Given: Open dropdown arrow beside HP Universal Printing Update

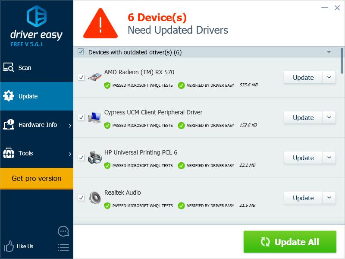Looking at the screenshot, I should click(x=329, y=158).
